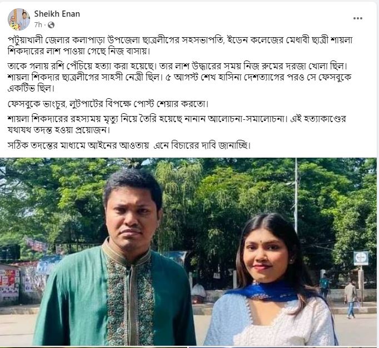Open the attached post photo
The image size is (379, 348).
point(188,252)
